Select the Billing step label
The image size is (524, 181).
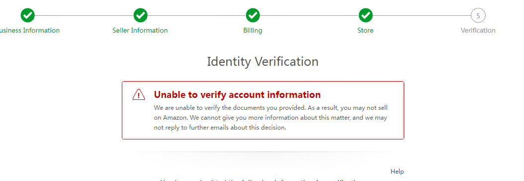pos(253,30)
